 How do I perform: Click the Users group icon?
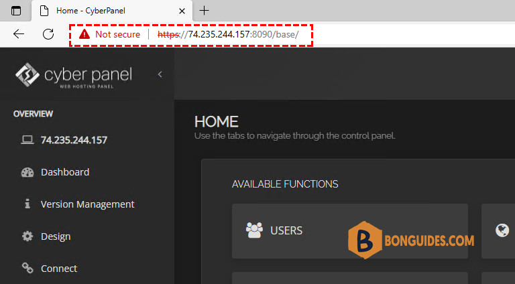[x=254, y=230]
